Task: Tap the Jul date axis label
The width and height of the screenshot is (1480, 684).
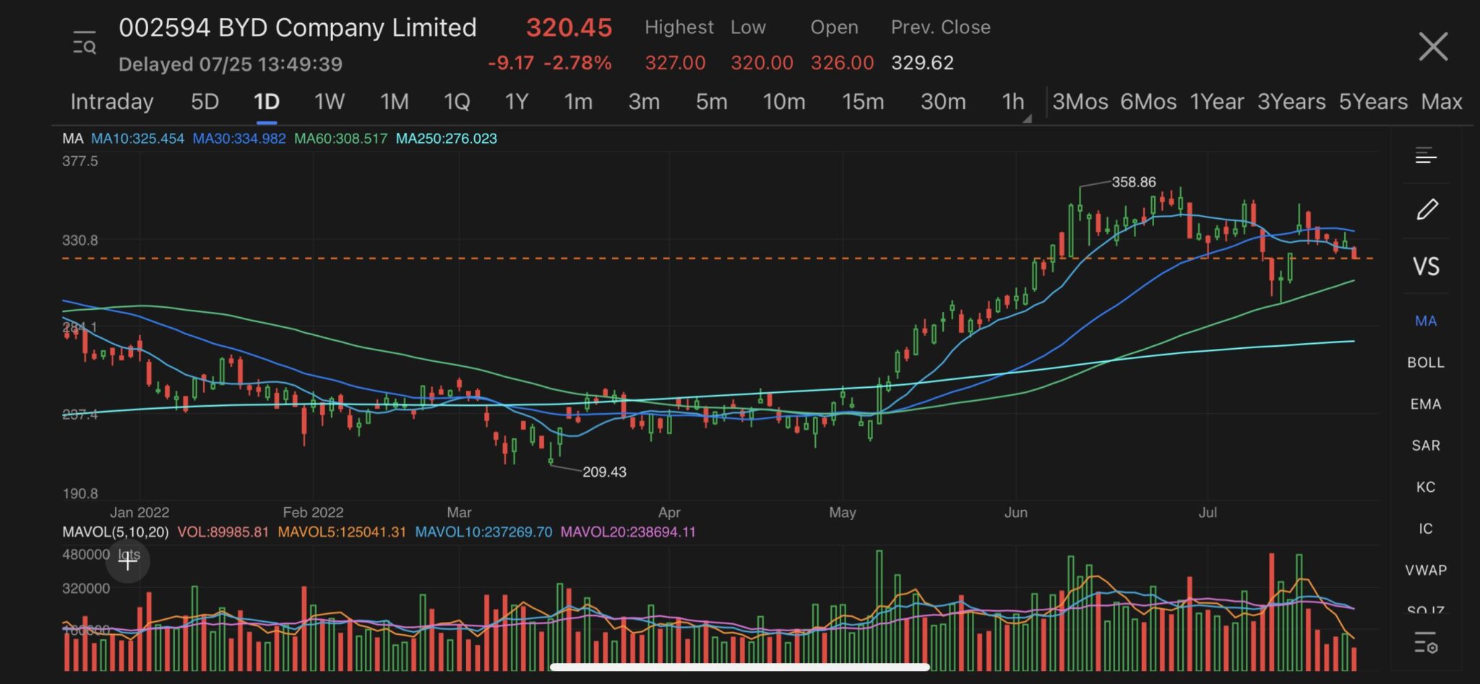Action: (x=1208, y=512)
